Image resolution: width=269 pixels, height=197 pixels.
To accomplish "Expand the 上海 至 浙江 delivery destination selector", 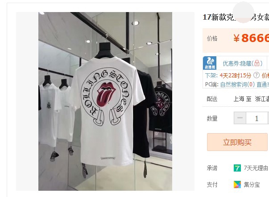I will 251,99.
